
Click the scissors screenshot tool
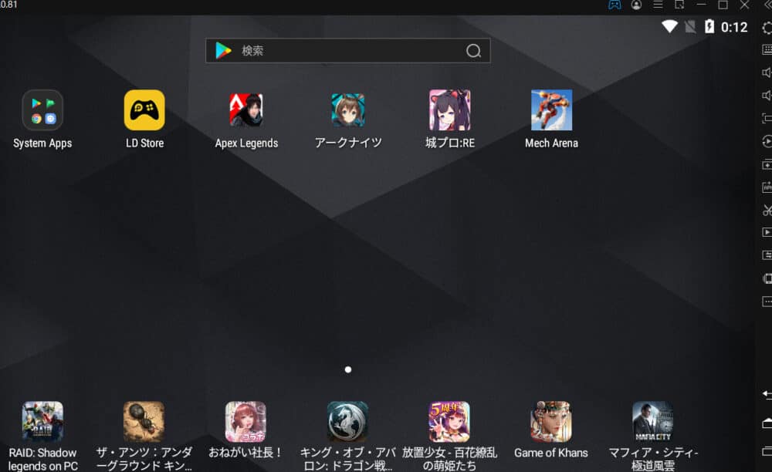coord(767,210)
